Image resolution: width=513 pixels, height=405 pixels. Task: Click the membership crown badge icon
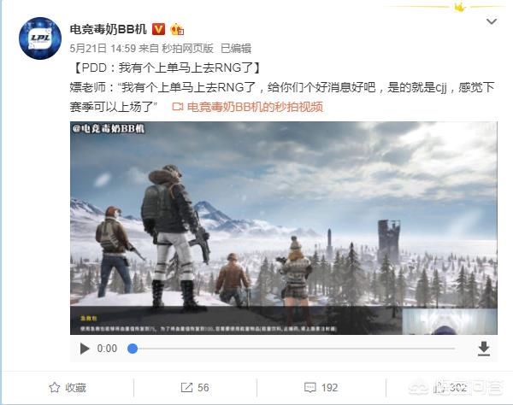pos(177,30)
